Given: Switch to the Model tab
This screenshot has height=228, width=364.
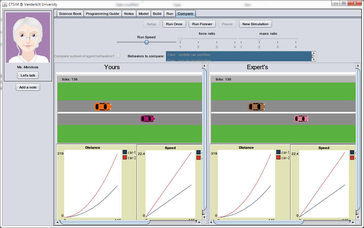Looking at the screenshot, I should tap(144, 13).
